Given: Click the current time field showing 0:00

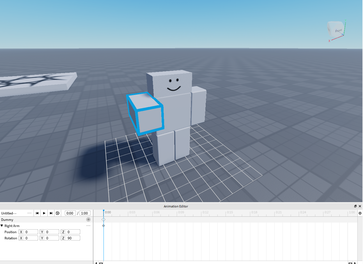Looking at the screenshot, I should [70, 213].
